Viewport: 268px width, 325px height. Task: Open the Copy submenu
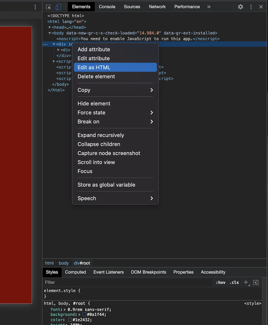[x=115, y=90]
